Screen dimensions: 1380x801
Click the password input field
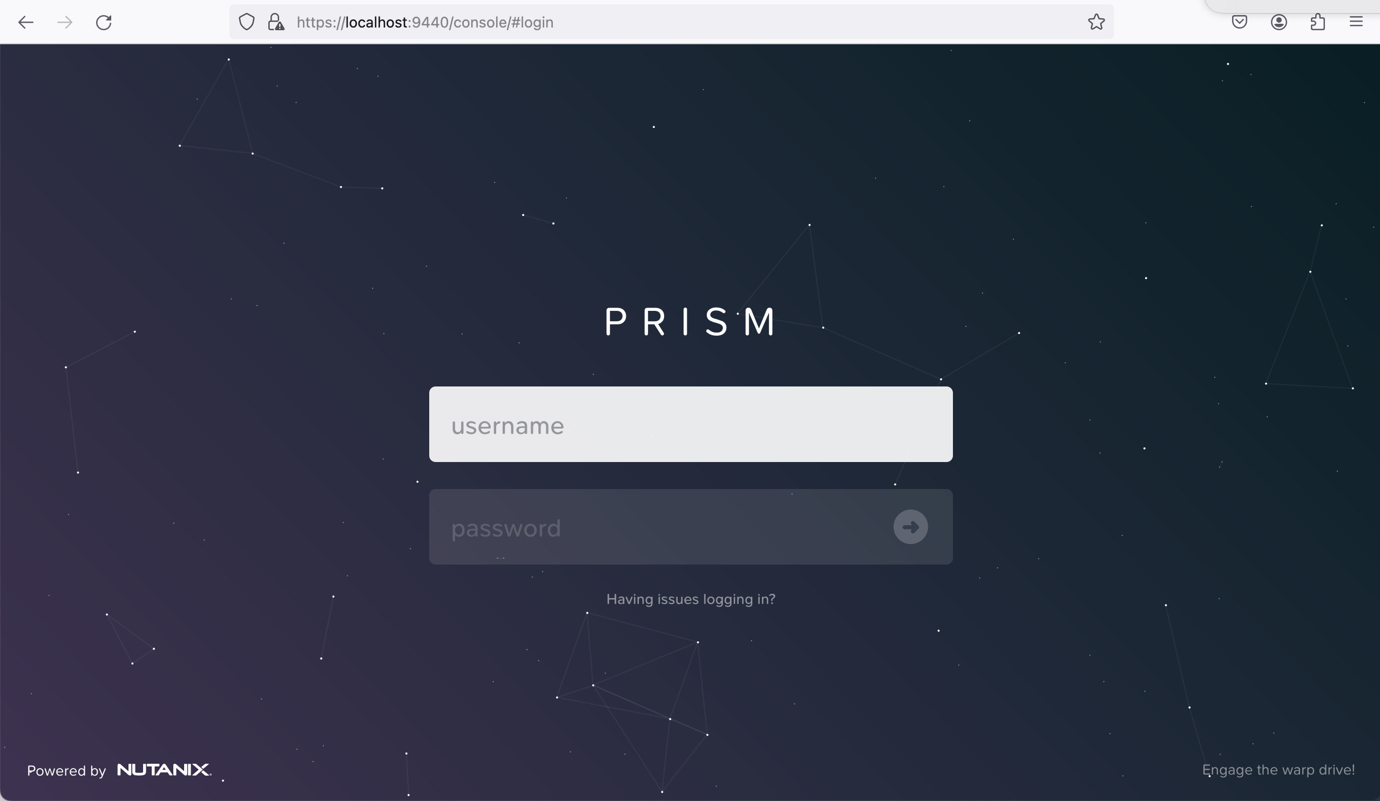click(x=691, y=526)
